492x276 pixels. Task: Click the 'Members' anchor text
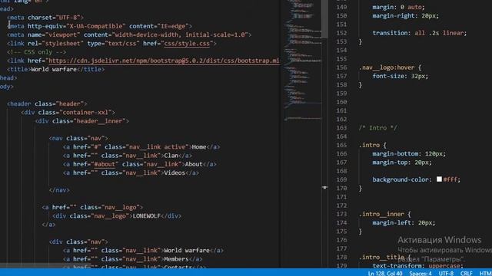(x=176, y=259)
